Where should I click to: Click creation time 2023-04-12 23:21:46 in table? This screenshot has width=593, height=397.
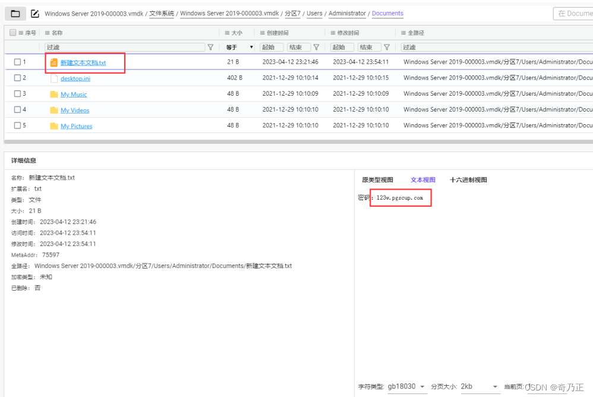291,62
